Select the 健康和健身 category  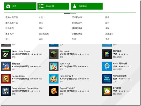point(77,28)
